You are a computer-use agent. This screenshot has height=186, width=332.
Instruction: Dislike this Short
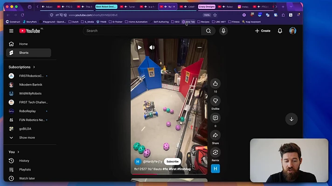click(215, 101)
